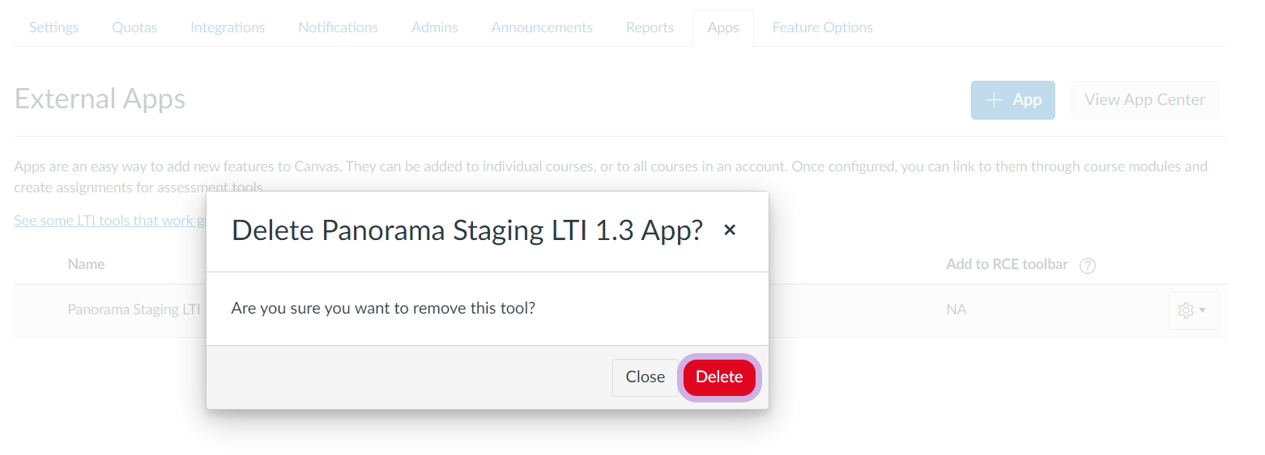Click the Panorama Staging LTI row name
This screenshot has height=455, width=1265.
(134, 310)
